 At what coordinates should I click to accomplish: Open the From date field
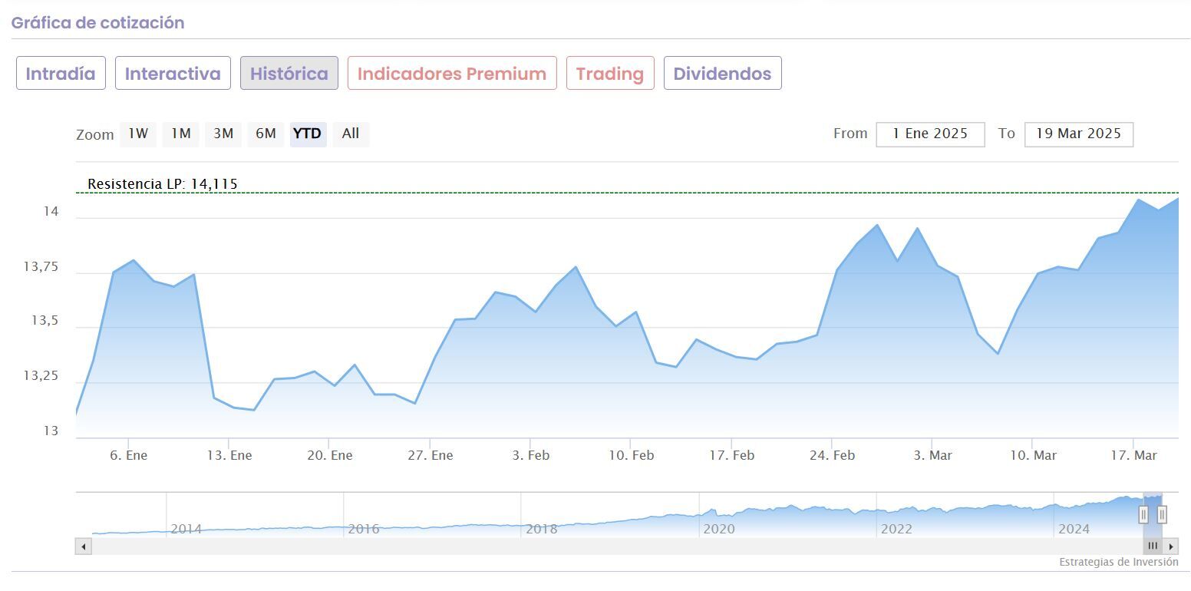pos(930,134)
